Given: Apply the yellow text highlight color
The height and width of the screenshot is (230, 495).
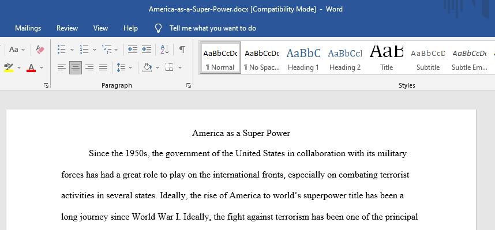Looking at the screenshot, I should pyautogui.click(x=9, y=67).
